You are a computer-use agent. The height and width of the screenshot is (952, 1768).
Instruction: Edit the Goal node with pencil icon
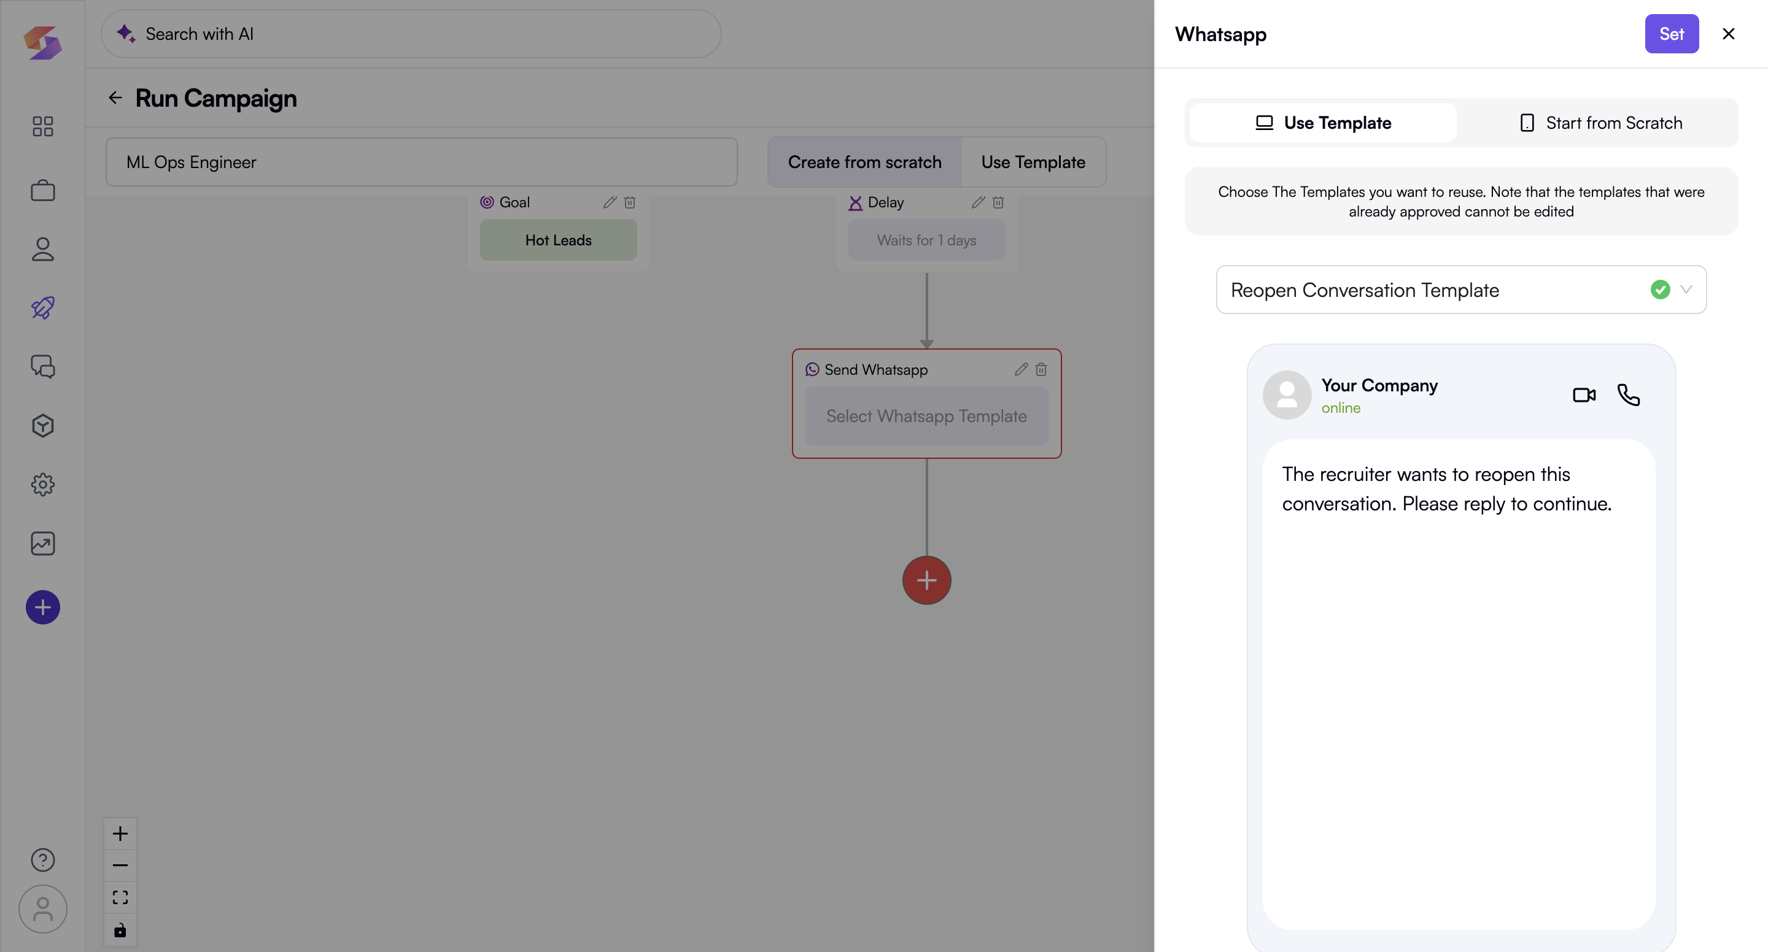610,202
